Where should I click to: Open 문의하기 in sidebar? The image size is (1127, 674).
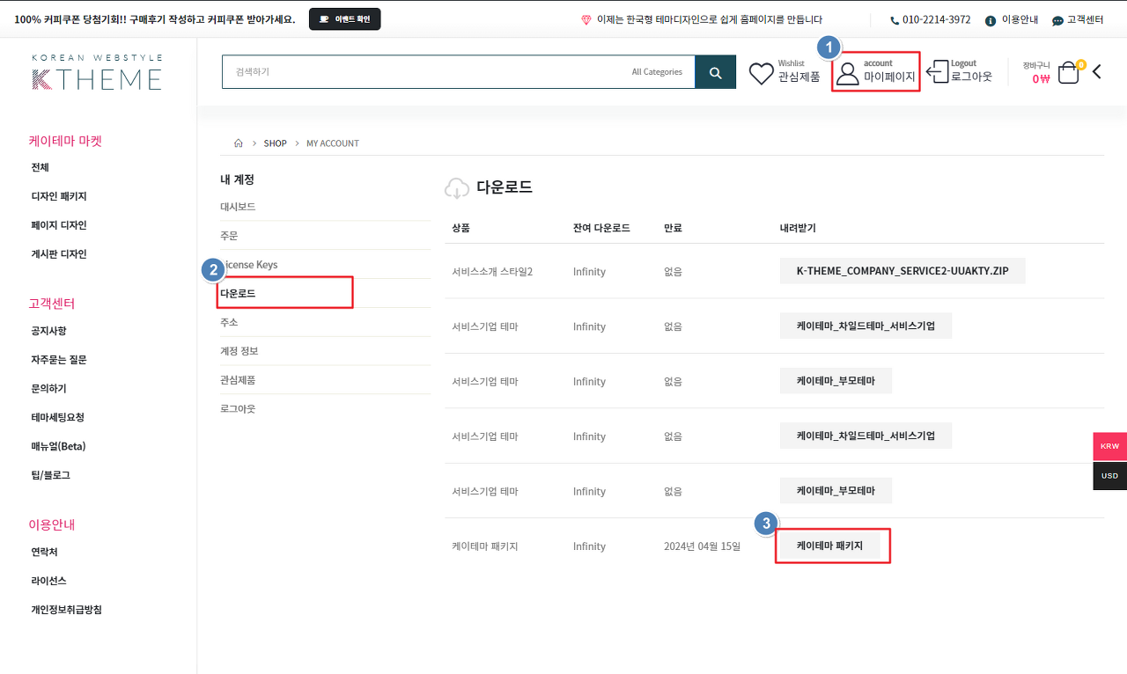click(48, 388)
